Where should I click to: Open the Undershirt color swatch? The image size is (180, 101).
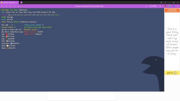coord(11,43)
